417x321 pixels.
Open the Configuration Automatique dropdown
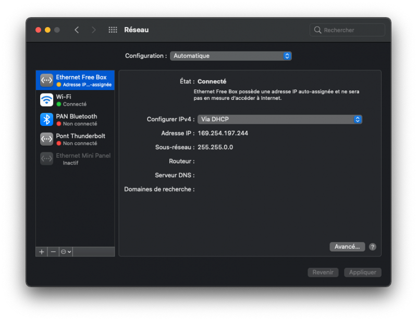(x=230, y=56)
